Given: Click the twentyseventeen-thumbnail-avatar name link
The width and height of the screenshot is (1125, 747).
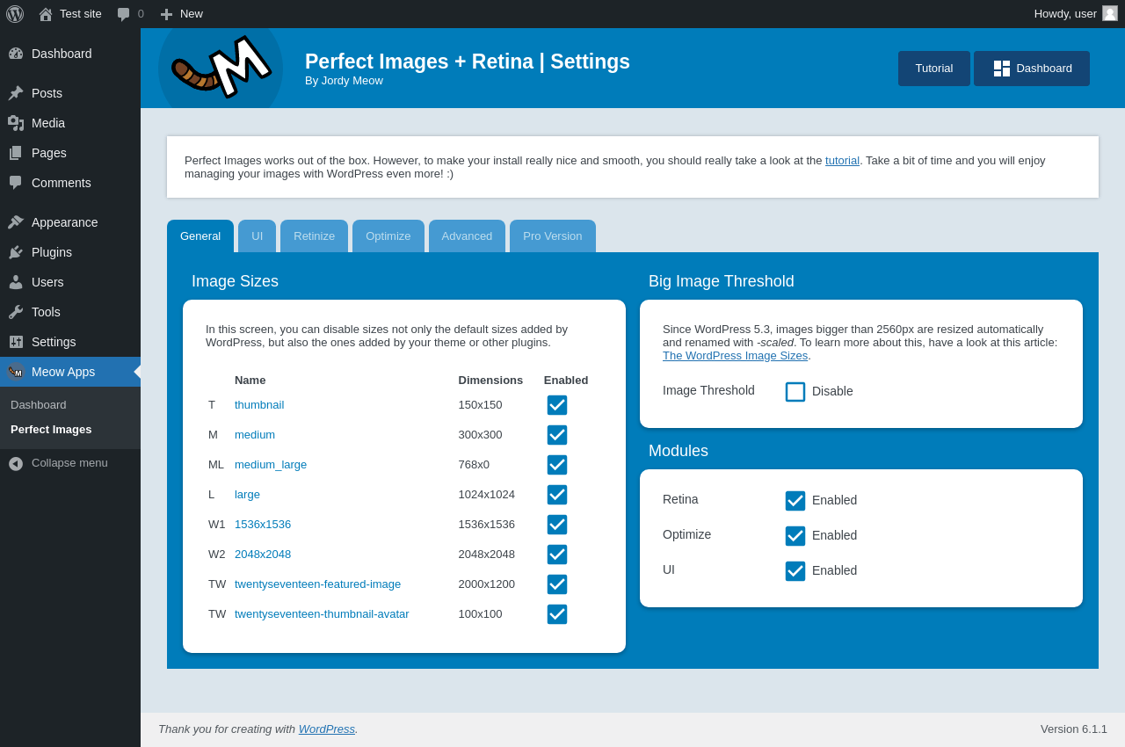Looking at the screenshot, I should click(322, 614).
